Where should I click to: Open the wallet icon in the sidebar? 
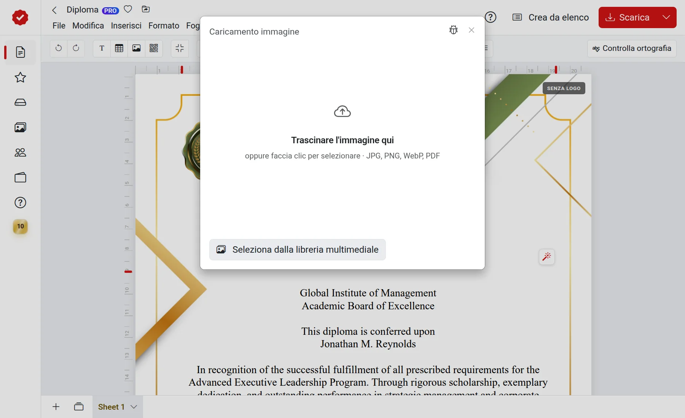(21, 177)
